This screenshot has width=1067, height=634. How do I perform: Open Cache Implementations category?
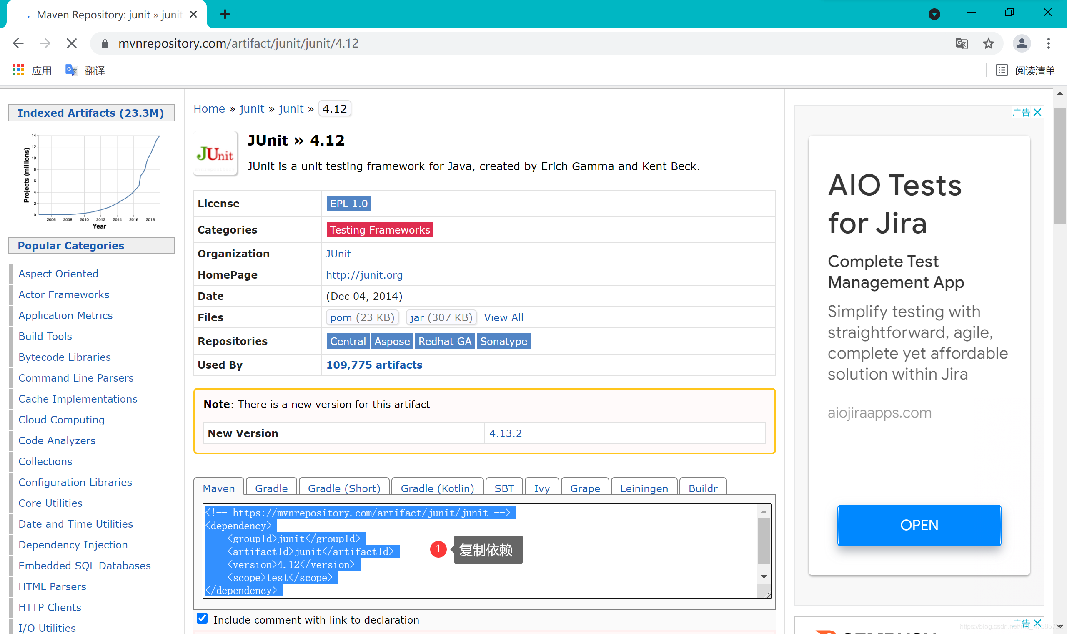[x=78, y=399]
